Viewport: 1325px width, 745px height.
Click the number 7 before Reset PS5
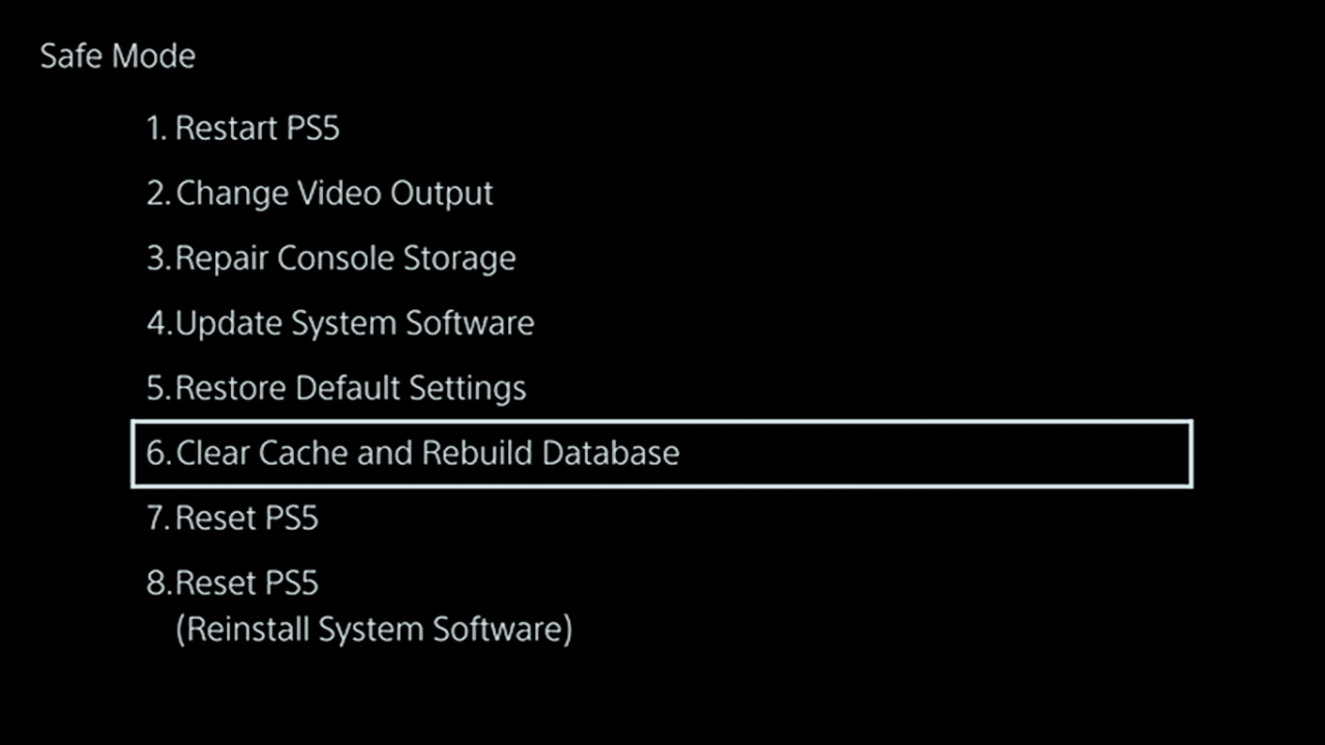pyautogui.click(x=157, y=518)
